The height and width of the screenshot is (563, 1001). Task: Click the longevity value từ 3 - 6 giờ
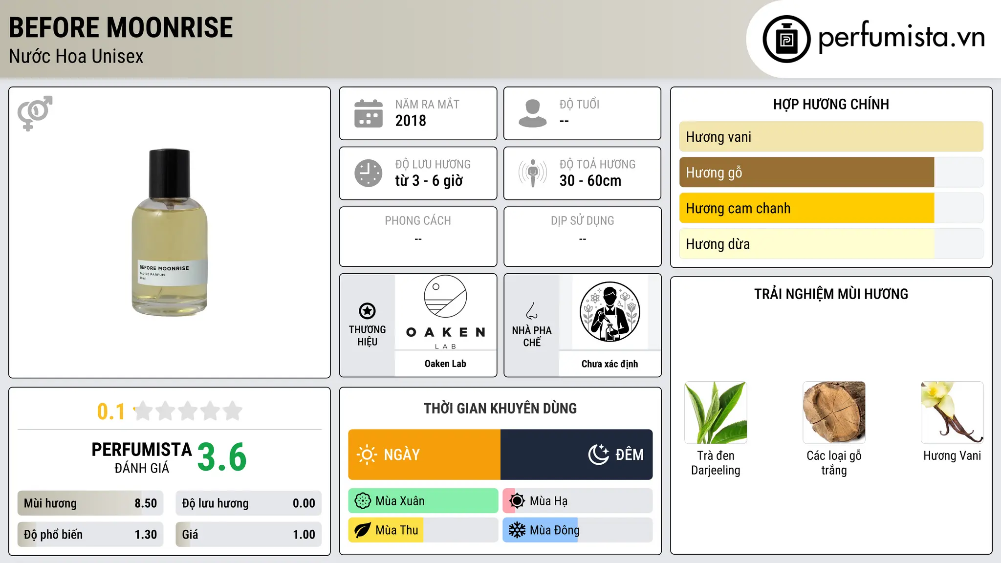(429, 181)
